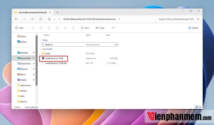214x125 pixels.
Task: Sort by the Type column header
Action: click(x=88, y=35)
